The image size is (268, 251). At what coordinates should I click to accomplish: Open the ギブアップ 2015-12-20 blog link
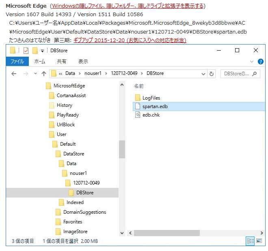click(x=130, y=40)
